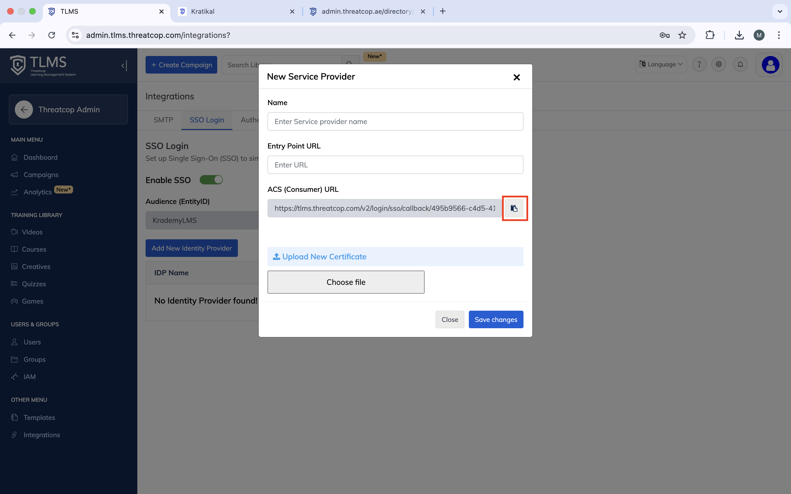Click Choose file button
The height and width of the screenshot is (494, 791).
click(346, 282)
